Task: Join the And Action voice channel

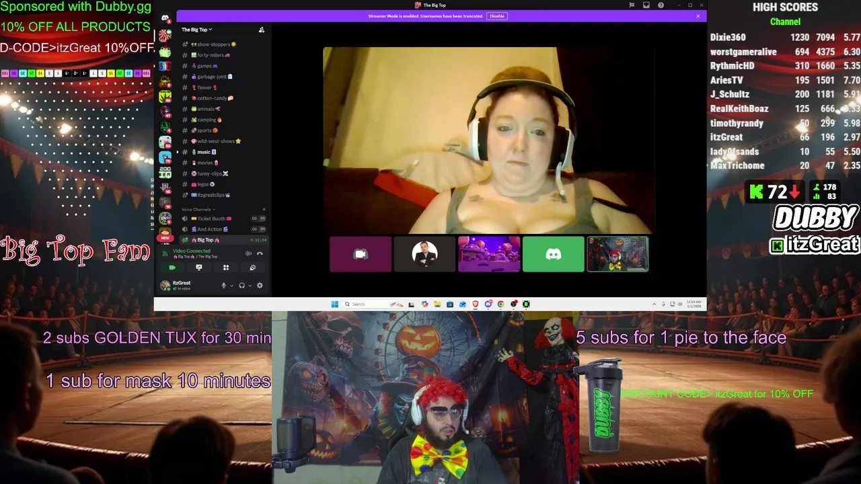Action: [223, 229]
